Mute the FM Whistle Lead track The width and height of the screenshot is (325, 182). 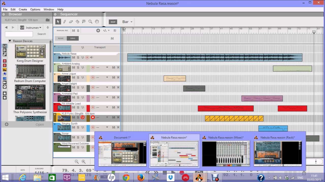click(x=73, y=107)
